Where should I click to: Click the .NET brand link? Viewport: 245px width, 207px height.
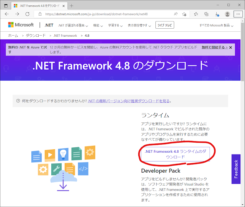pos(49,25)
